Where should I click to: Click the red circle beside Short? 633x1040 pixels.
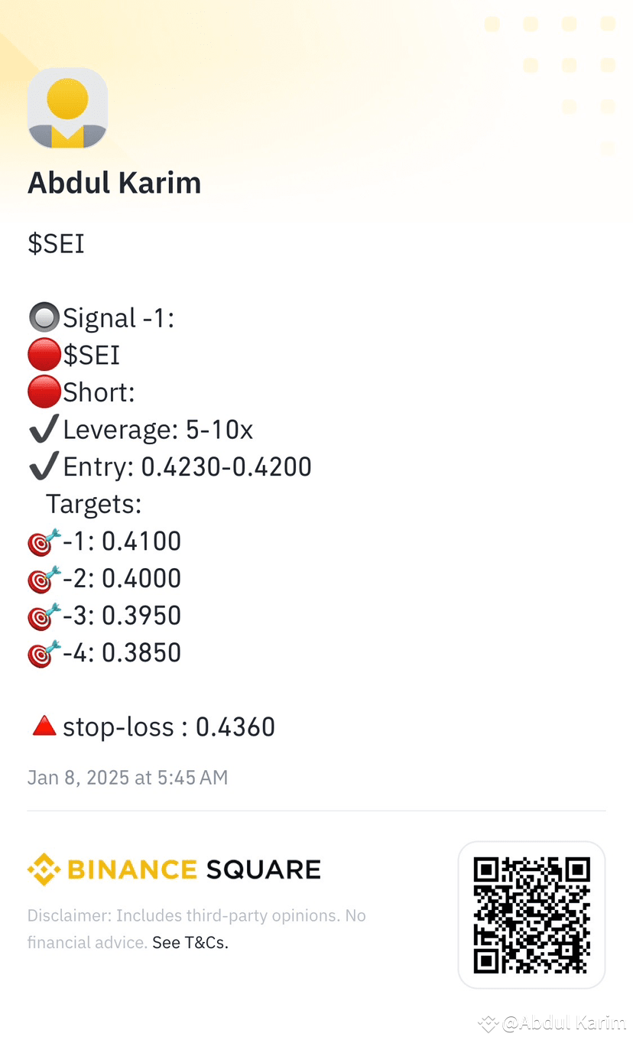pyautogui.click(x=44, y=392)
